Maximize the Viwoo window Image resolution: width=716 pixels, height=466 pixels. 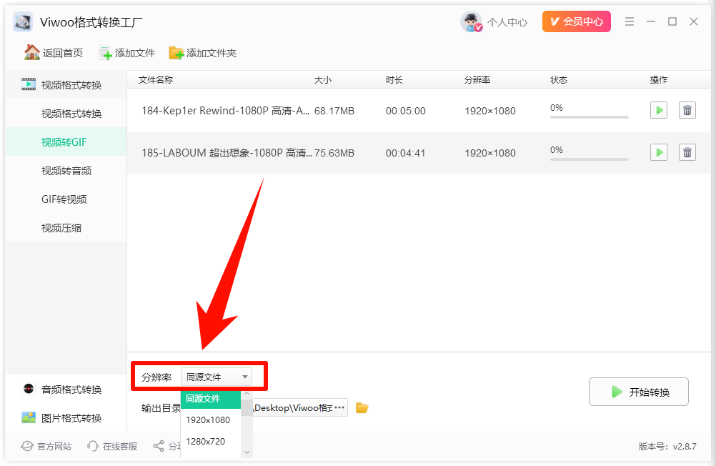[672, 21]
